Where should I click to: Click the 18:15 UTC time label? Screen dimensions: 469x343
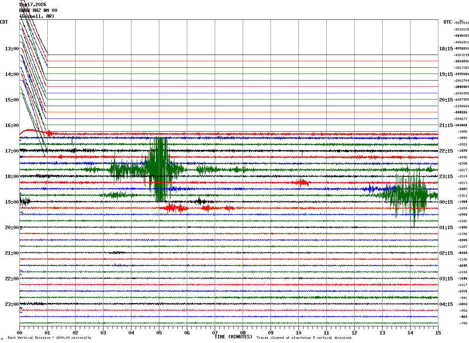coord(446,49)
